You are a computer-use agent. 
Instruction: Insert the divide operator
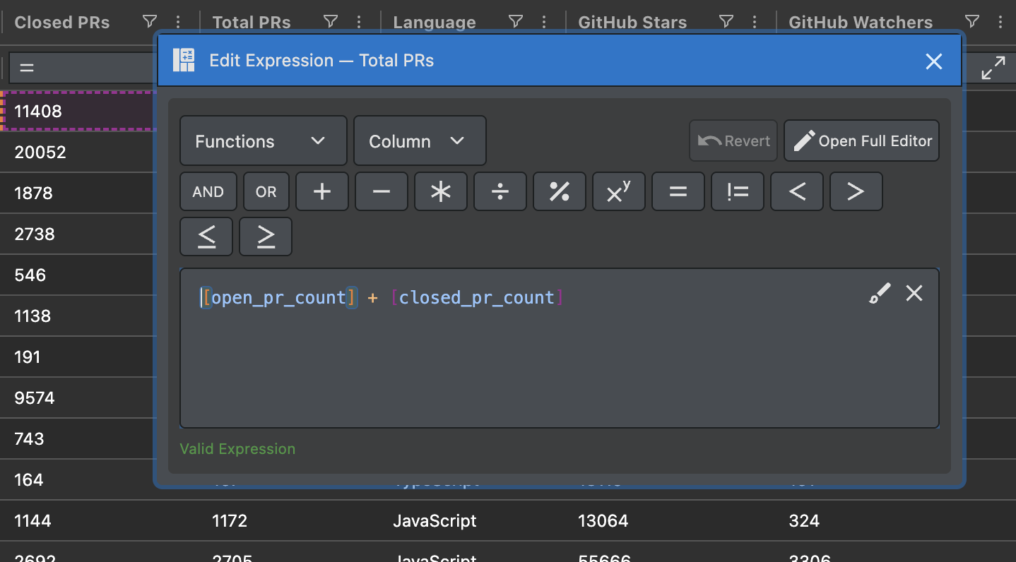click(x=500, y=191)
